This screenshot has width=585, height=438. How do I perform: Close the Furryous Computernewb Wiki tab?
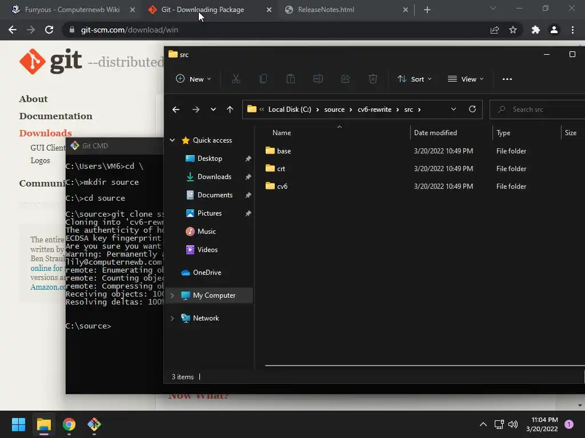pyautogui.click(x=133, y=10)
